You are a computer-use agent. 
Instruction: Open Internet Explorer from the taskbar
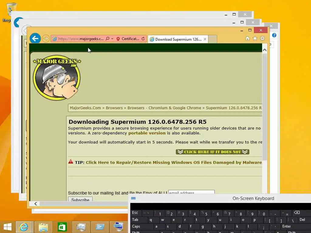(x=23, y=227)
